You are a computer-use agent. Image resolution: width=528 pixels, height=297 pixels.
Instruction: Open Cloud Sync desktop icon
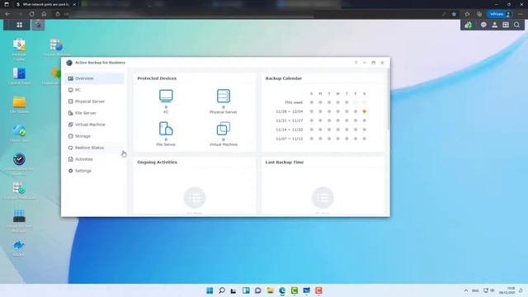pos(19,133)
